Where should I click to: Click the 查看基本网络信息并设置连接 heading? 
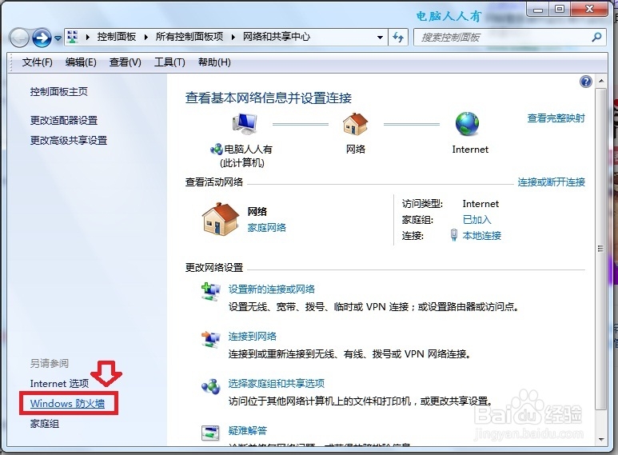(269, 98)
